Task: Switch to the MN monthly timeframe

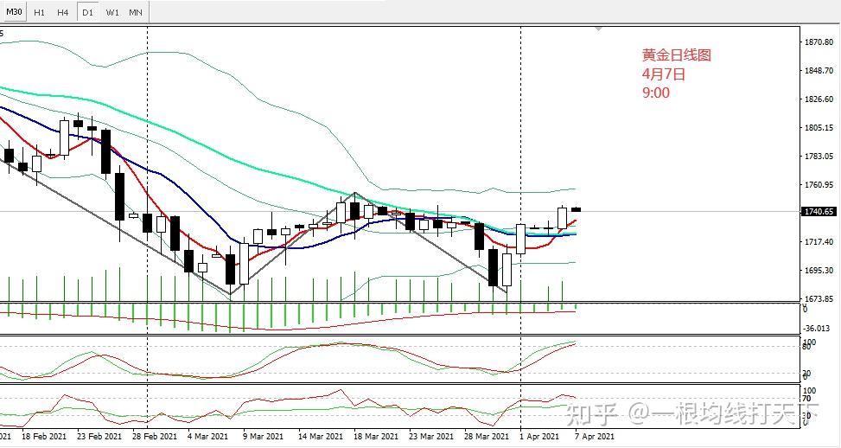Action: click(x=136, y=12)
